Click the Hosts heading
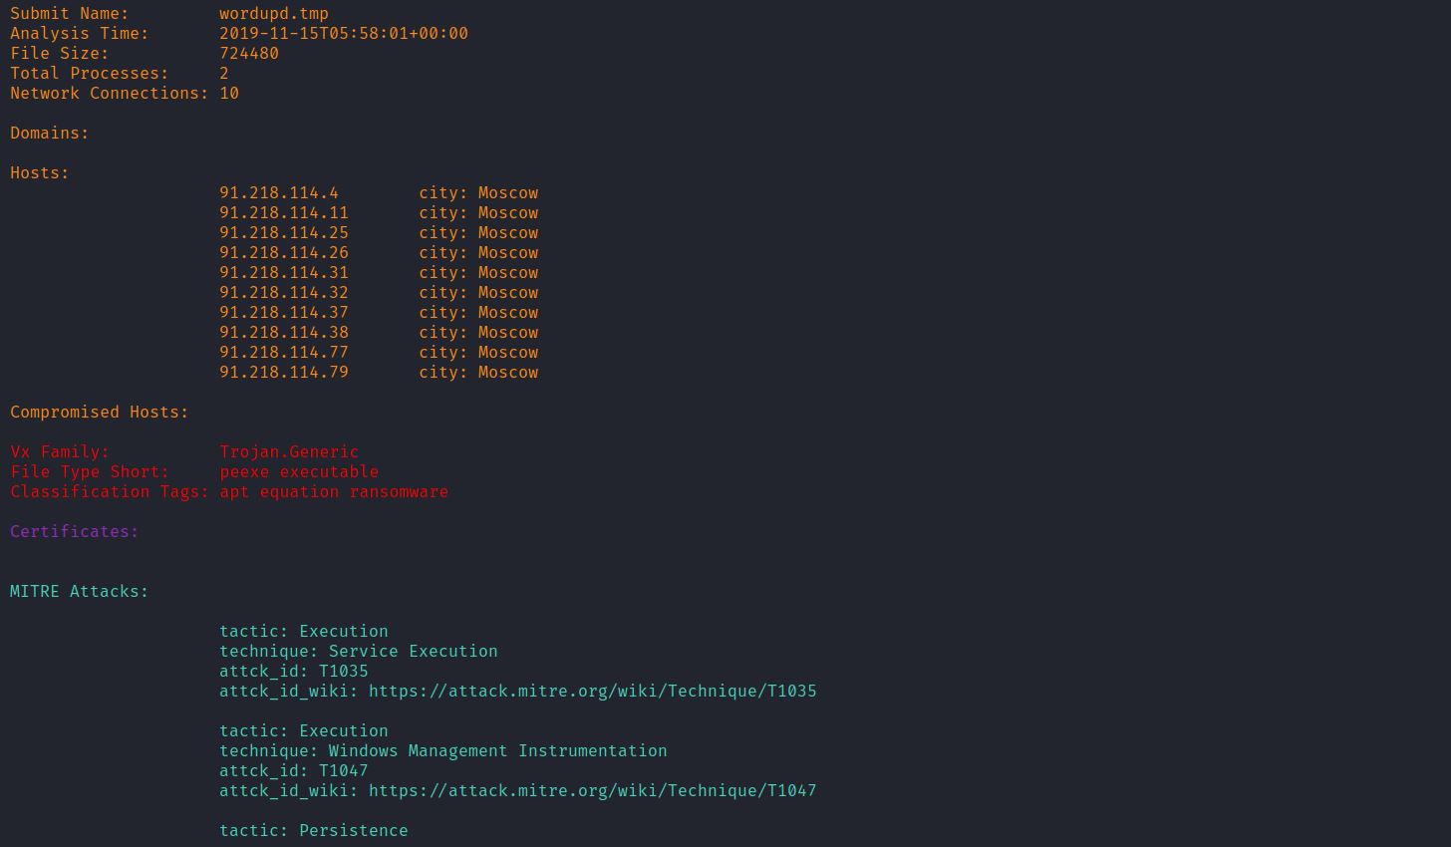This screenshot has width=1451, height=847. point(40,173)
